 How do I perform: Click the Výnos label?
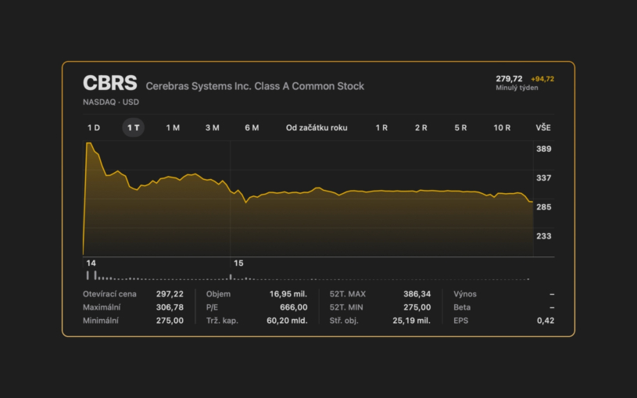tap(465, 294)
